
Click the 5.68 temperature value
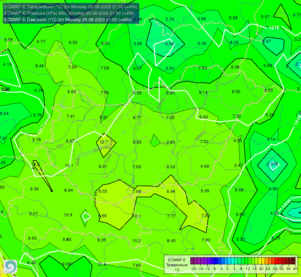239,190
